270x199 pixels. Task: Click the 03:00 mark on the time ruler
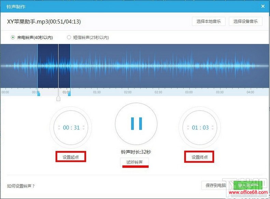[189, 92]
